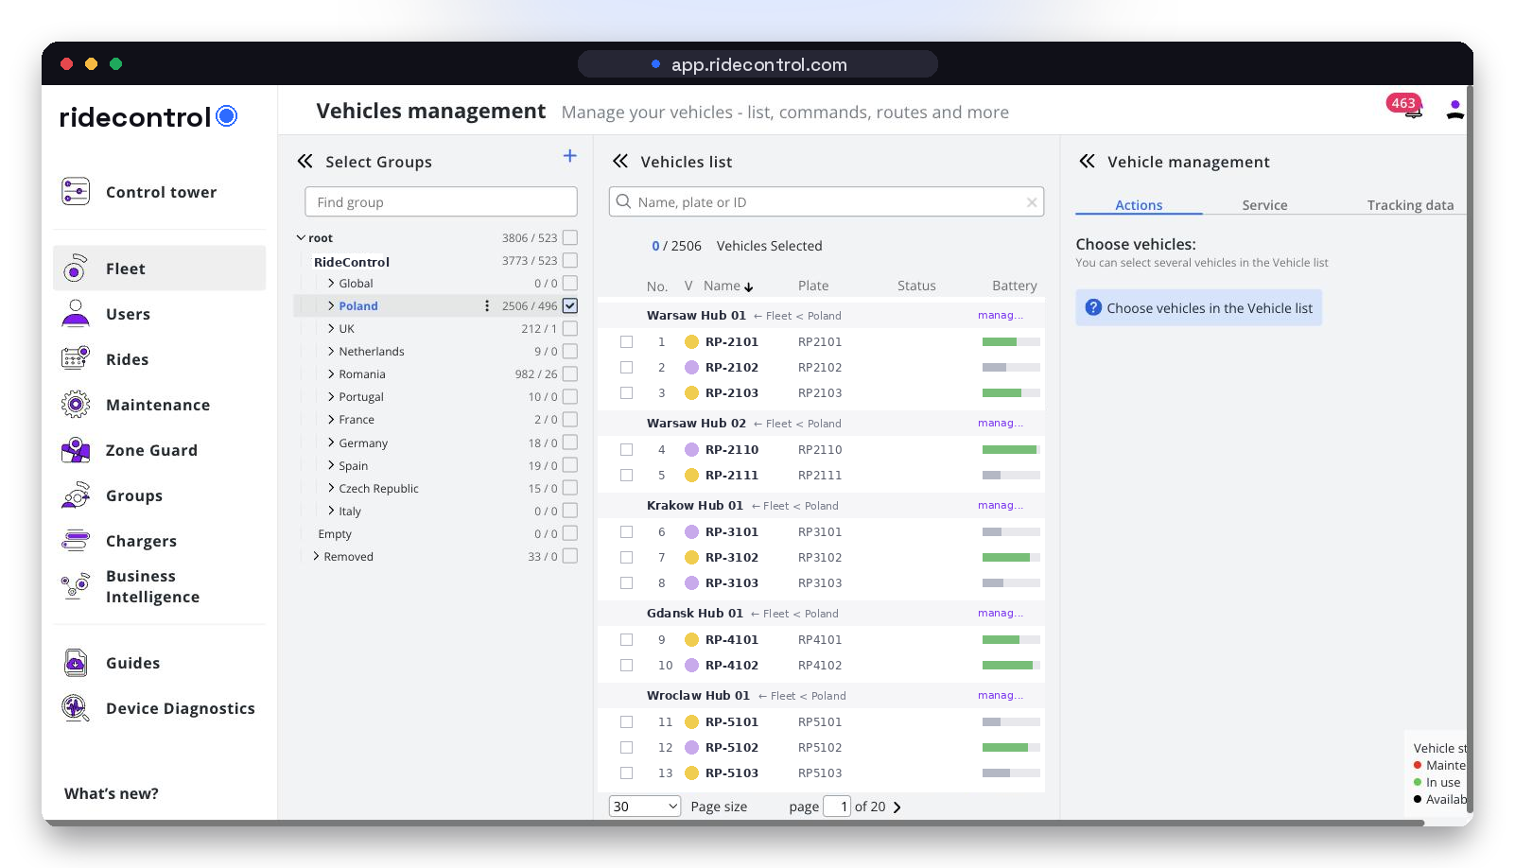Click the Find group input field
The width and height of the screenshot is (1515, 868).
tap(441, 201)
